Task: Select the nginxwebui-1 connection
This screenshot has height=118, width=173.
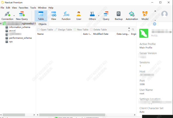Action: pyautogui.click(x=19, y=24)
